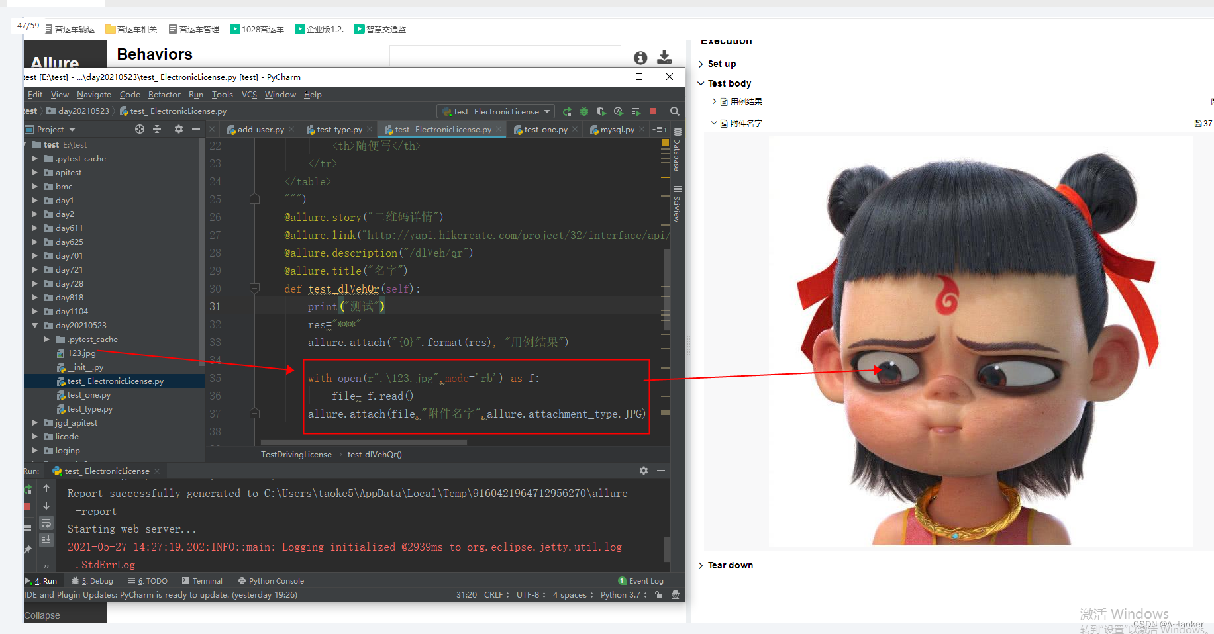This screenshot has height=634, width=1214.
Task: Click the up arrow in the Run console
Action: (x=46, y=488)
